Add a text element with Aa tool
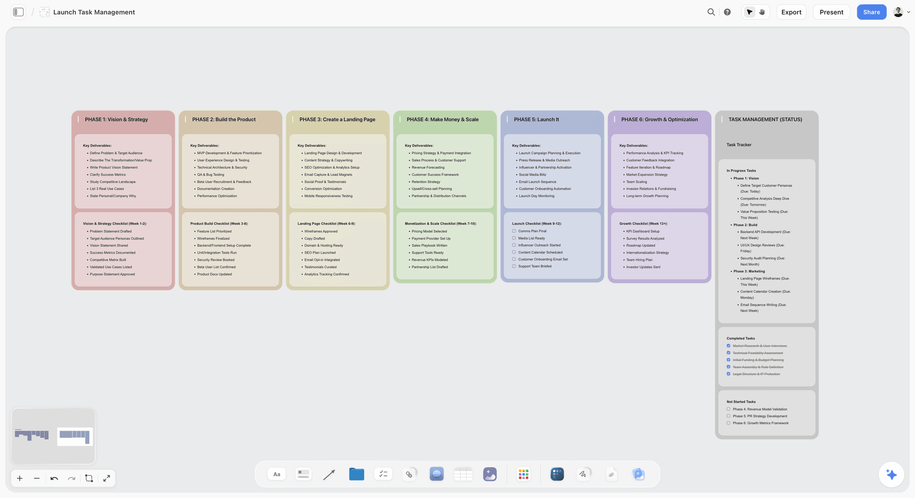Image resolution: width=915 pixels, height=498 pixels. (277, 474)
